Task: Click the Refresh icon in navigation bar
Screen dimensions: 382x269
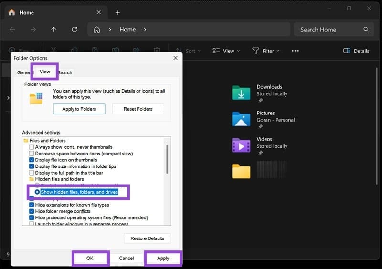Action: pos(74,30)
